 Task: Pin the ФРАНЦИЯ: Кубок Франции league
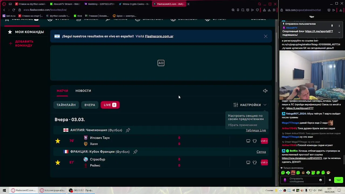[135, 152]
